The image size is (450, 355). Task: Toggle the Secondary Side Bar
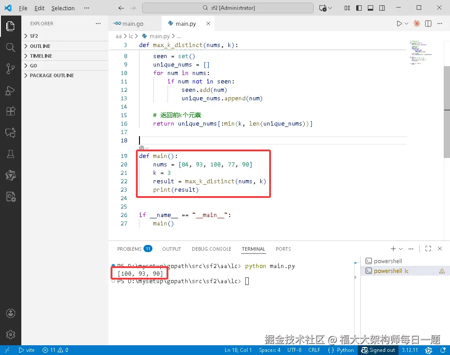tap(382, 8)
